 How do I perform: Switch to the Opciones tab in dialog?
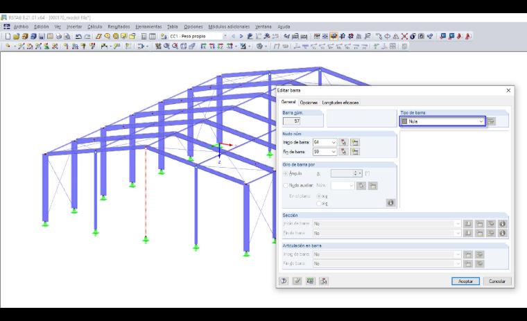[309, 103]
